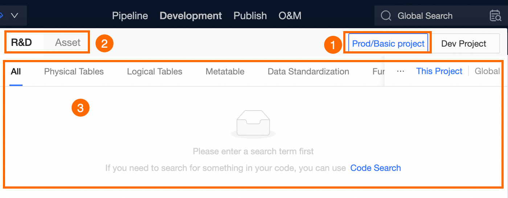The image size is (508, 198).
Task: Open the O&M menu item
Action: [x=290, y=16]
